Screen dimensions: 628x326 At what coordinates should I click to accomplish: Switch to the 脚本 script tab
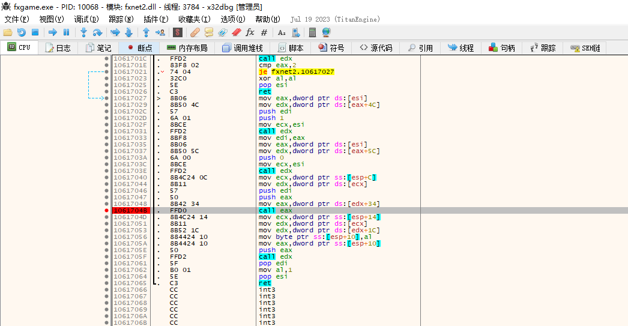291,47
